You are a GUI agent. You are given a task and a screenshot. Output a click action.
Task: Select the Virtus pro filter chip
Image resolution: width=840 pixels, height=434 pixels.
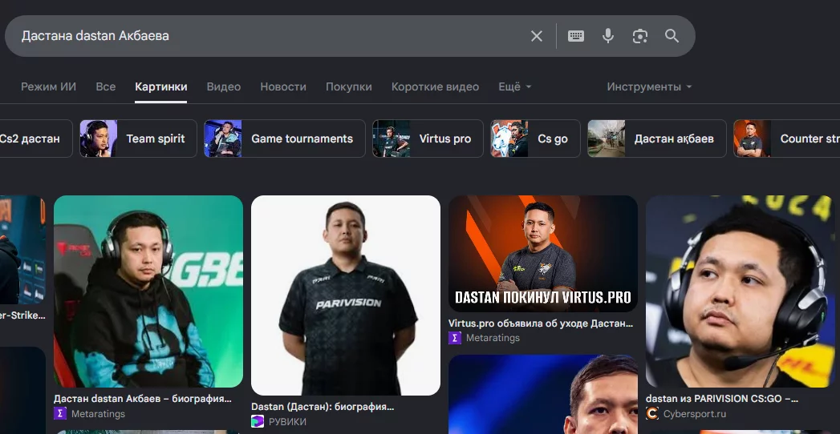click(x=428, y=139)
